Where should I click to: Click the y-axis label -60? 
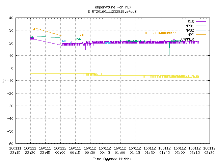(x=10, y=144)
